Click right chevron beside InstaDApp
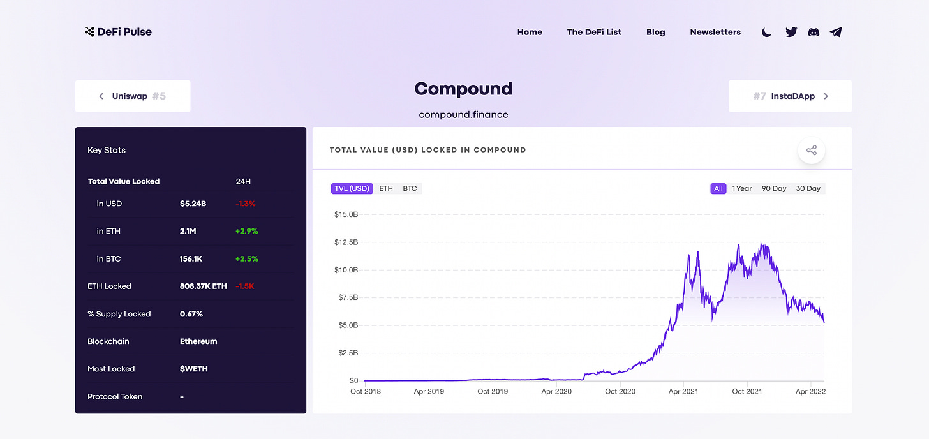 [826, 96]
